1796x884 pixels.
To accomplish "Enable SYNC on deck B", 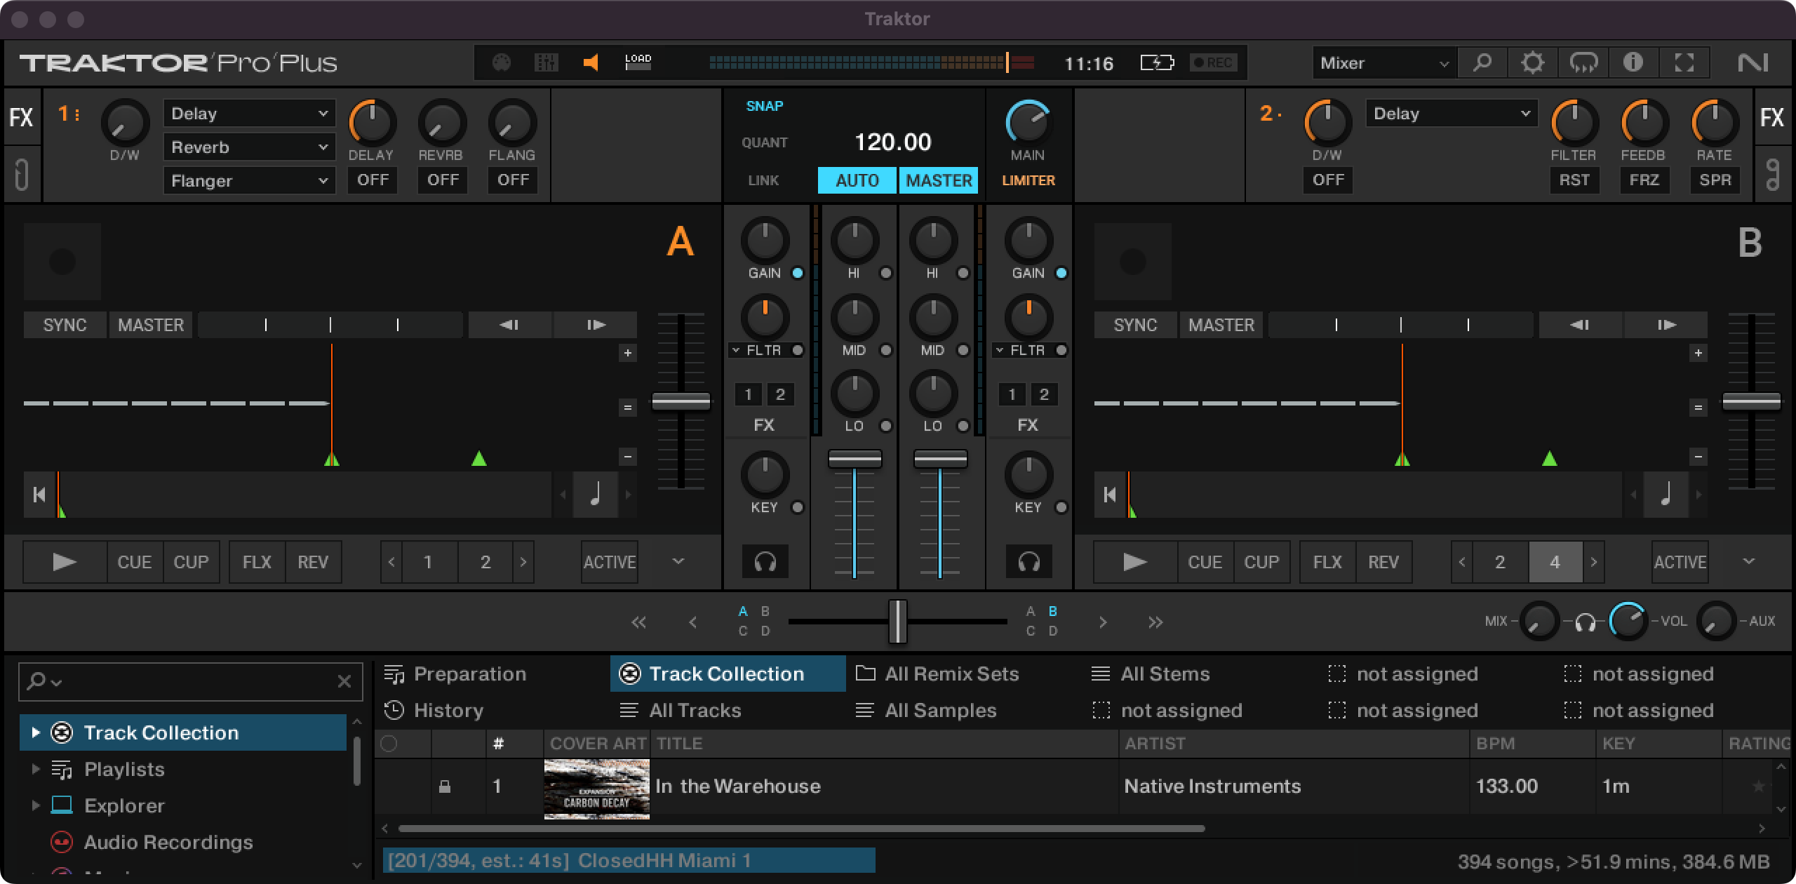I will click(1135, 325).
